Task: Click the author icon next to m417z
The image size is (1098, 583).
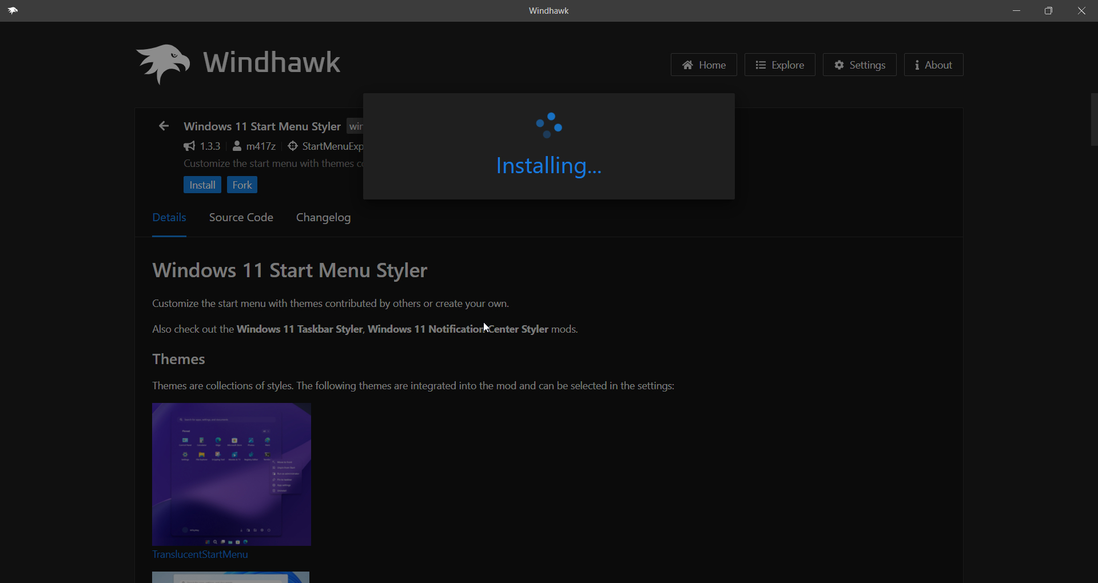Action: click(237, 146)
